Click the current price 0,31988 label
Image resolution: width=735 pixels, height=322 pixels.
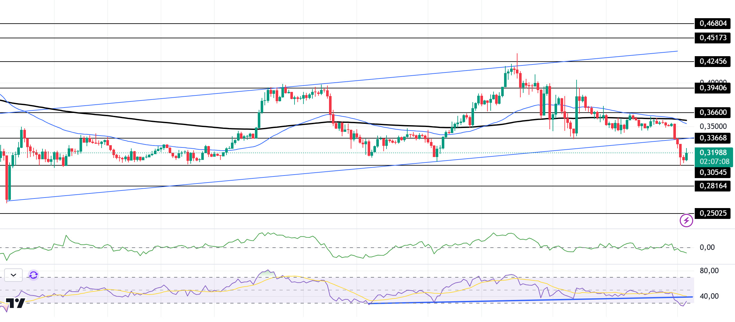coord(713,153)
